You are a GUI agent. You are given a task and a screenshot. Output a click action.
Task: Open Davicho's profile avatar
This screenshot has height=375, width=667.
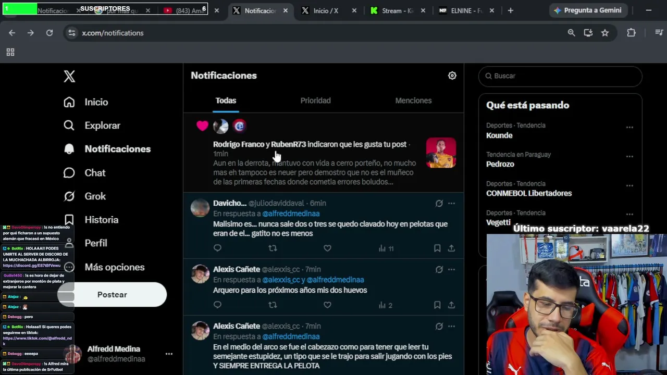pos(200,208)
